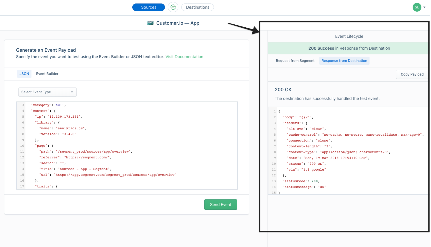This screenshot has height=247, width=431.
Task: Click the "content-type" response header line
Action: pyautogui.click(x=339, y=152)
